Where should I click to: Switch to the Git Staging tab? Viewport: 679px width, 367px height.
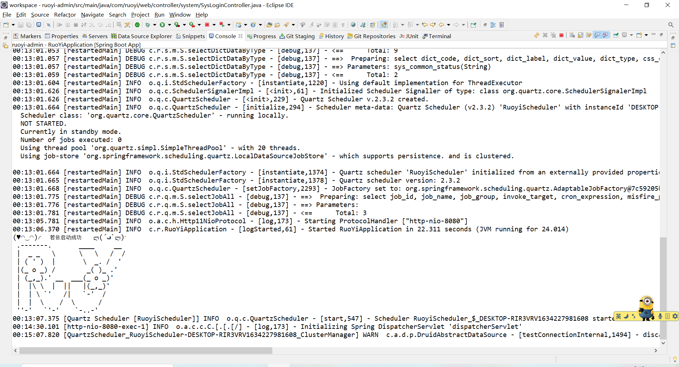point(297,36)
